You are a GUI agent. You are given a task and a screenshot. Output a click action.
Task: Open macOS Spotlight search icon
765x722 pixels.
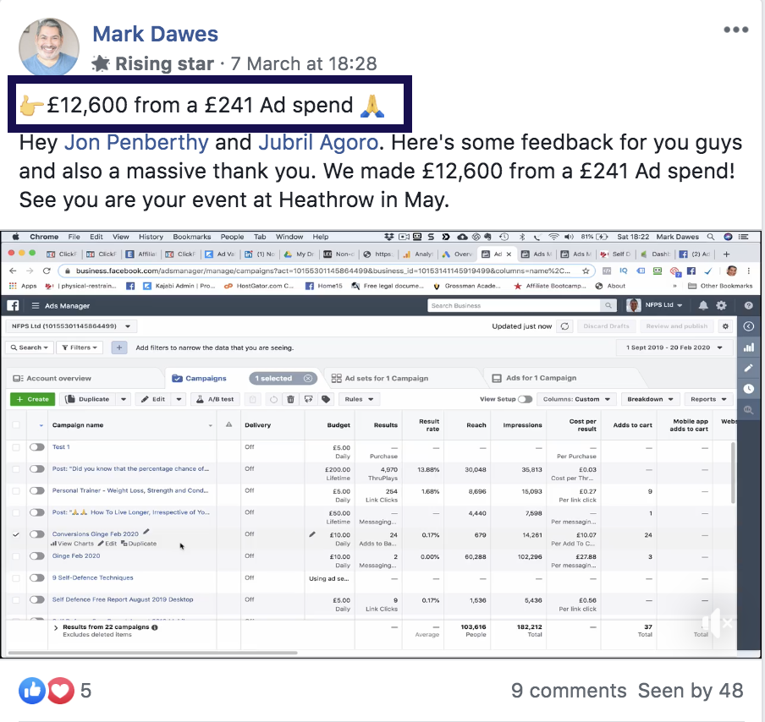click(711, 237)
